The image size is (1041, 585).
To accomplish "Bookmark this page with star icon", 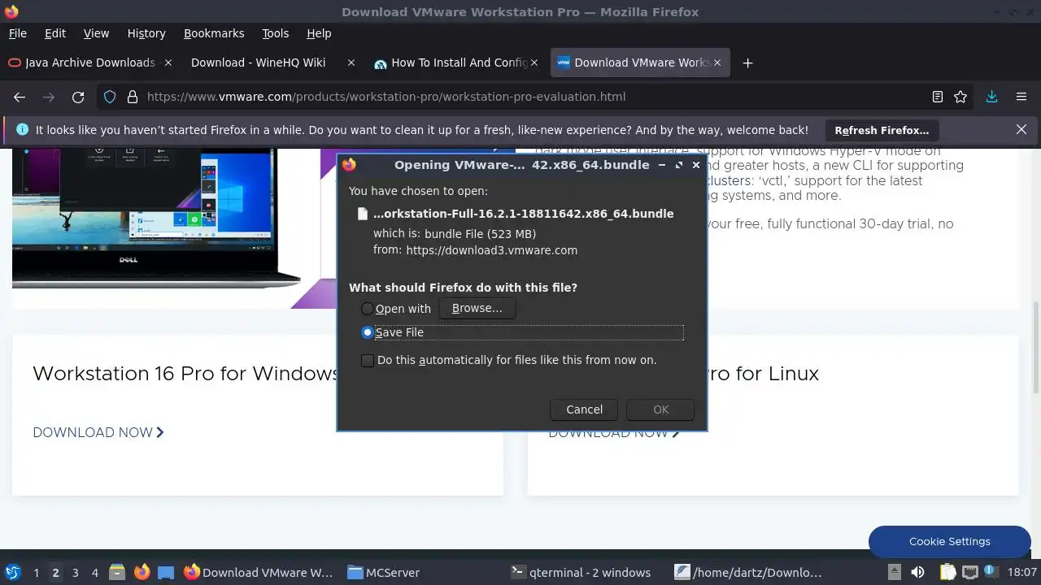I will point(960,97).
